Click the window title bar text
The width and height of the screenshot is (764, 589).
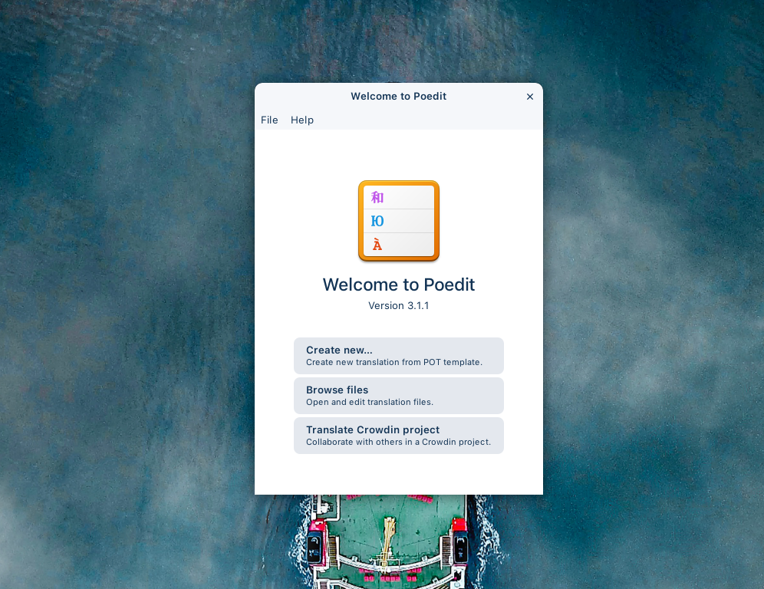pyautogui.click(x=399, y=97)
